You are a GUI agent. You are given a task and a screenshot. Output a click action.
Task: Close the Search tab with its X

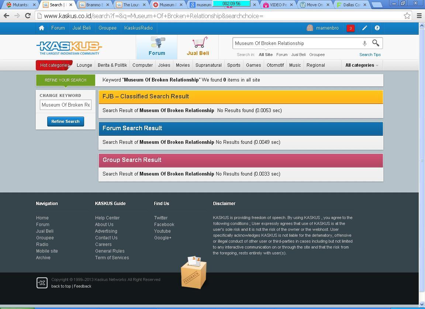point(71,4)
